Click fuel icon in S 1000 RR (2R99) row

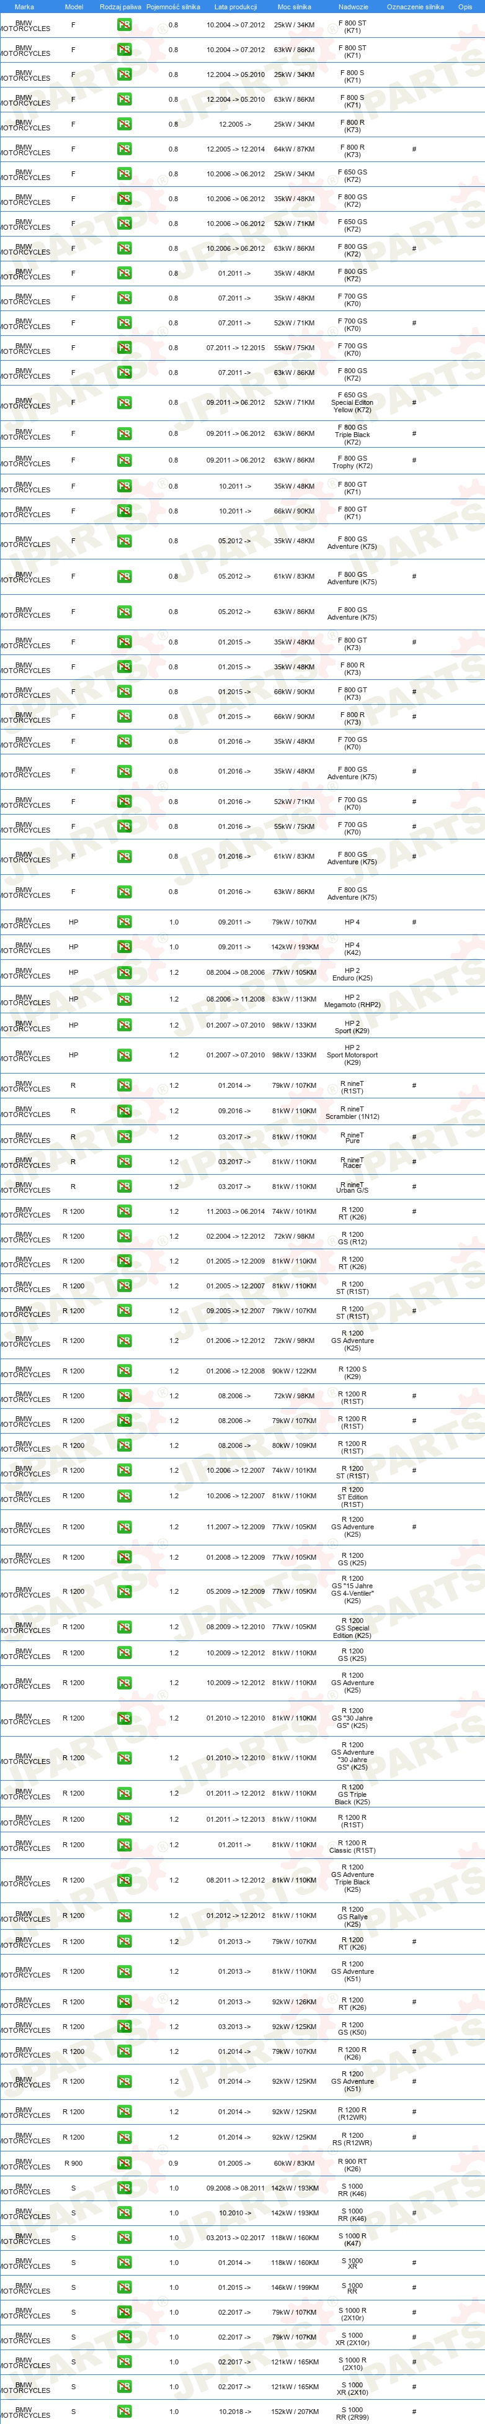click(x=124, y=2412)
